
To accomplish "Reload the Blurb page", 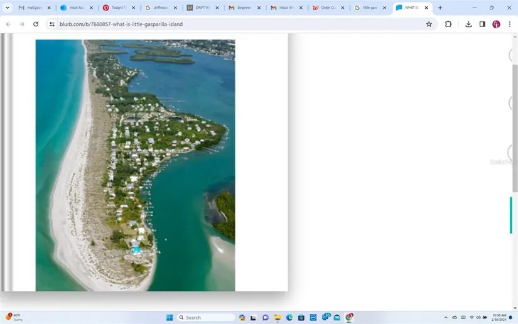I will coord(36,24).
